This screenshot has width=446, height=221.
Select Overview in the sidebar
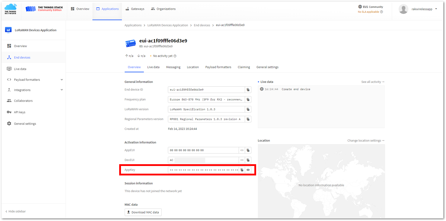(33, 46)
